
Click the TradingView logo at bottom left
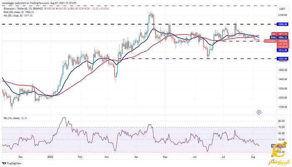coord(12,163)
